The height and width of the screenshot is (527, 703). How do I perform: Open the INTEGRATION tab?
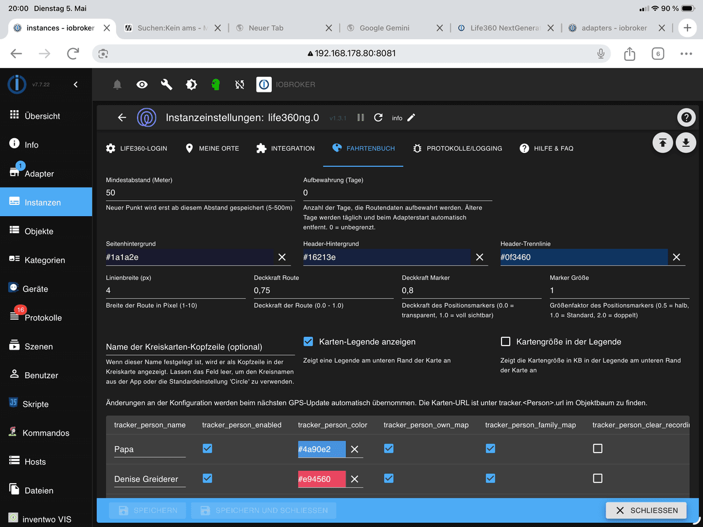[285, 149]
